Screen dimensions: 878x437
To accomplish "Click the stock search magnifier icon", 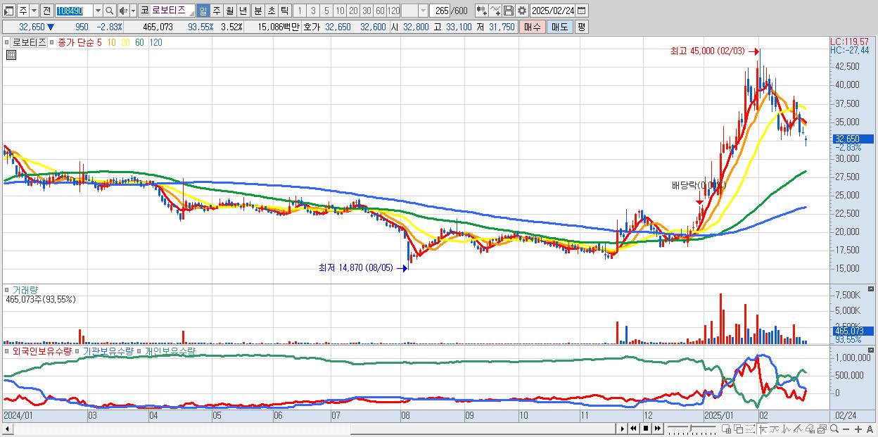I will (x=110, y=11).
